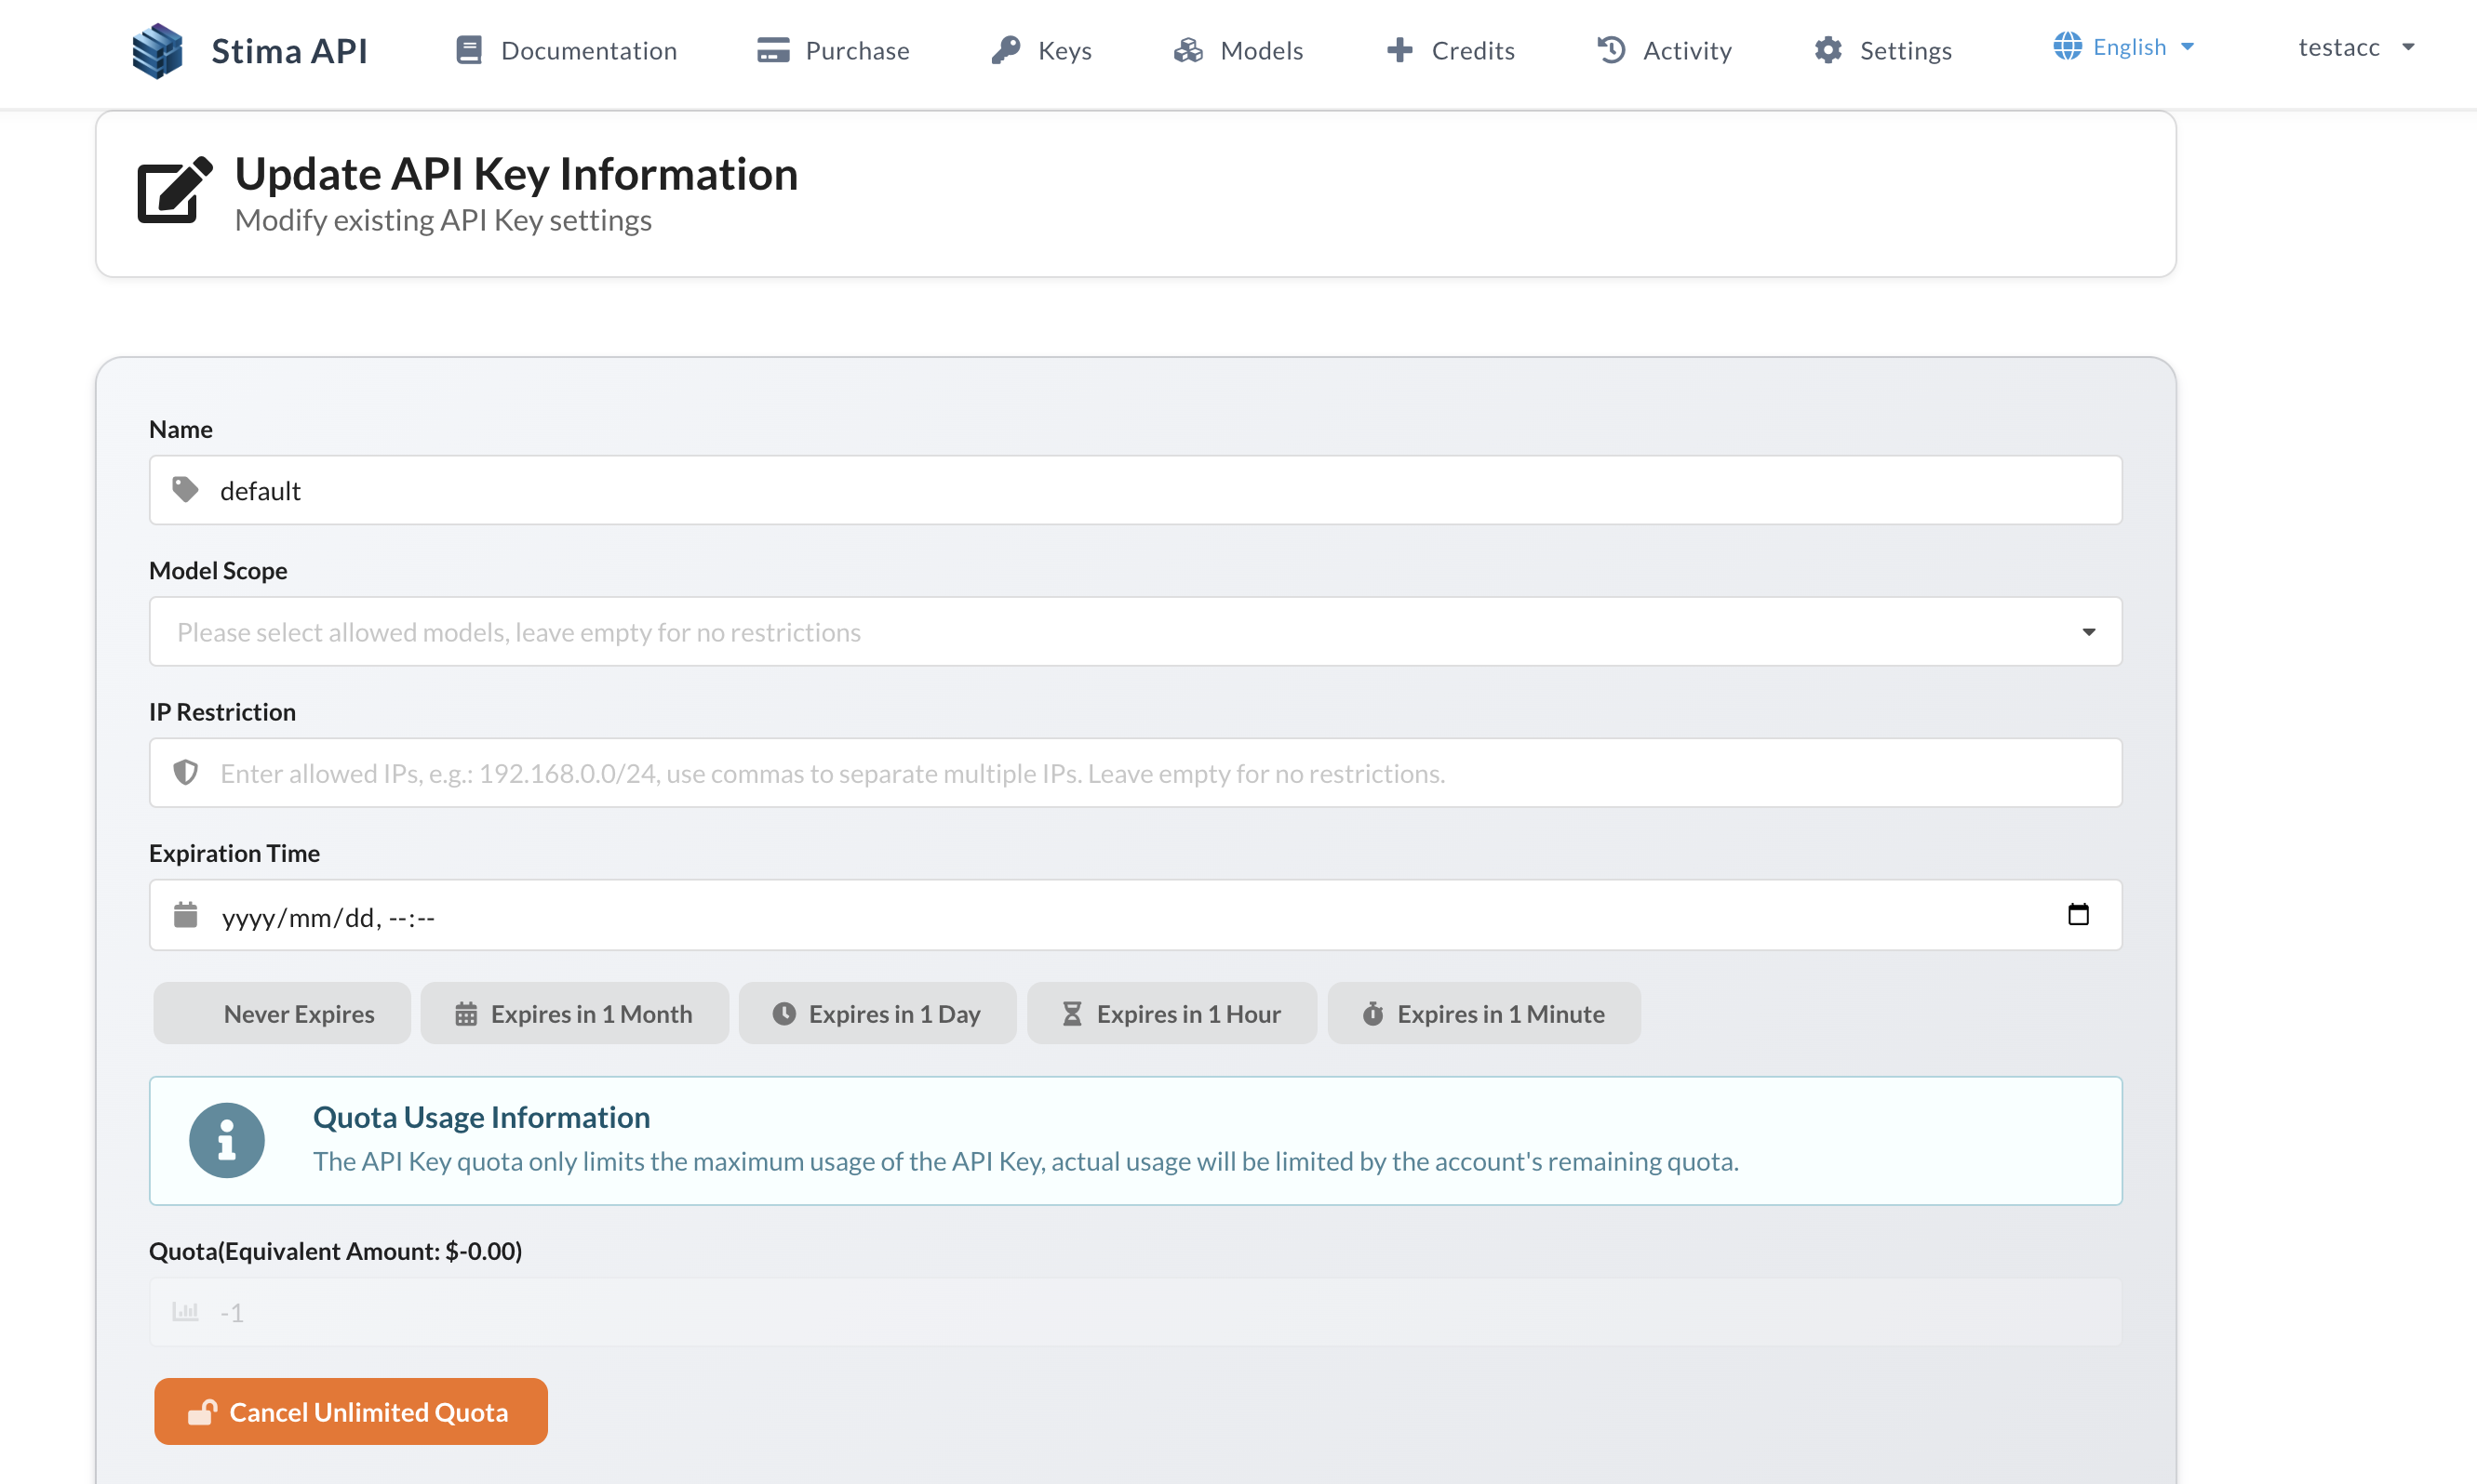Click the key icon next to Keys
This screenshot has height=1484, width=2477.
click(1005, 50)
